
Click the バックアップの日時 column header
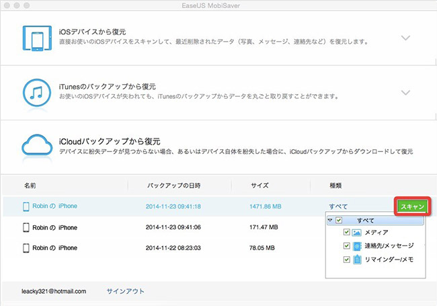(x=173, y=186)
